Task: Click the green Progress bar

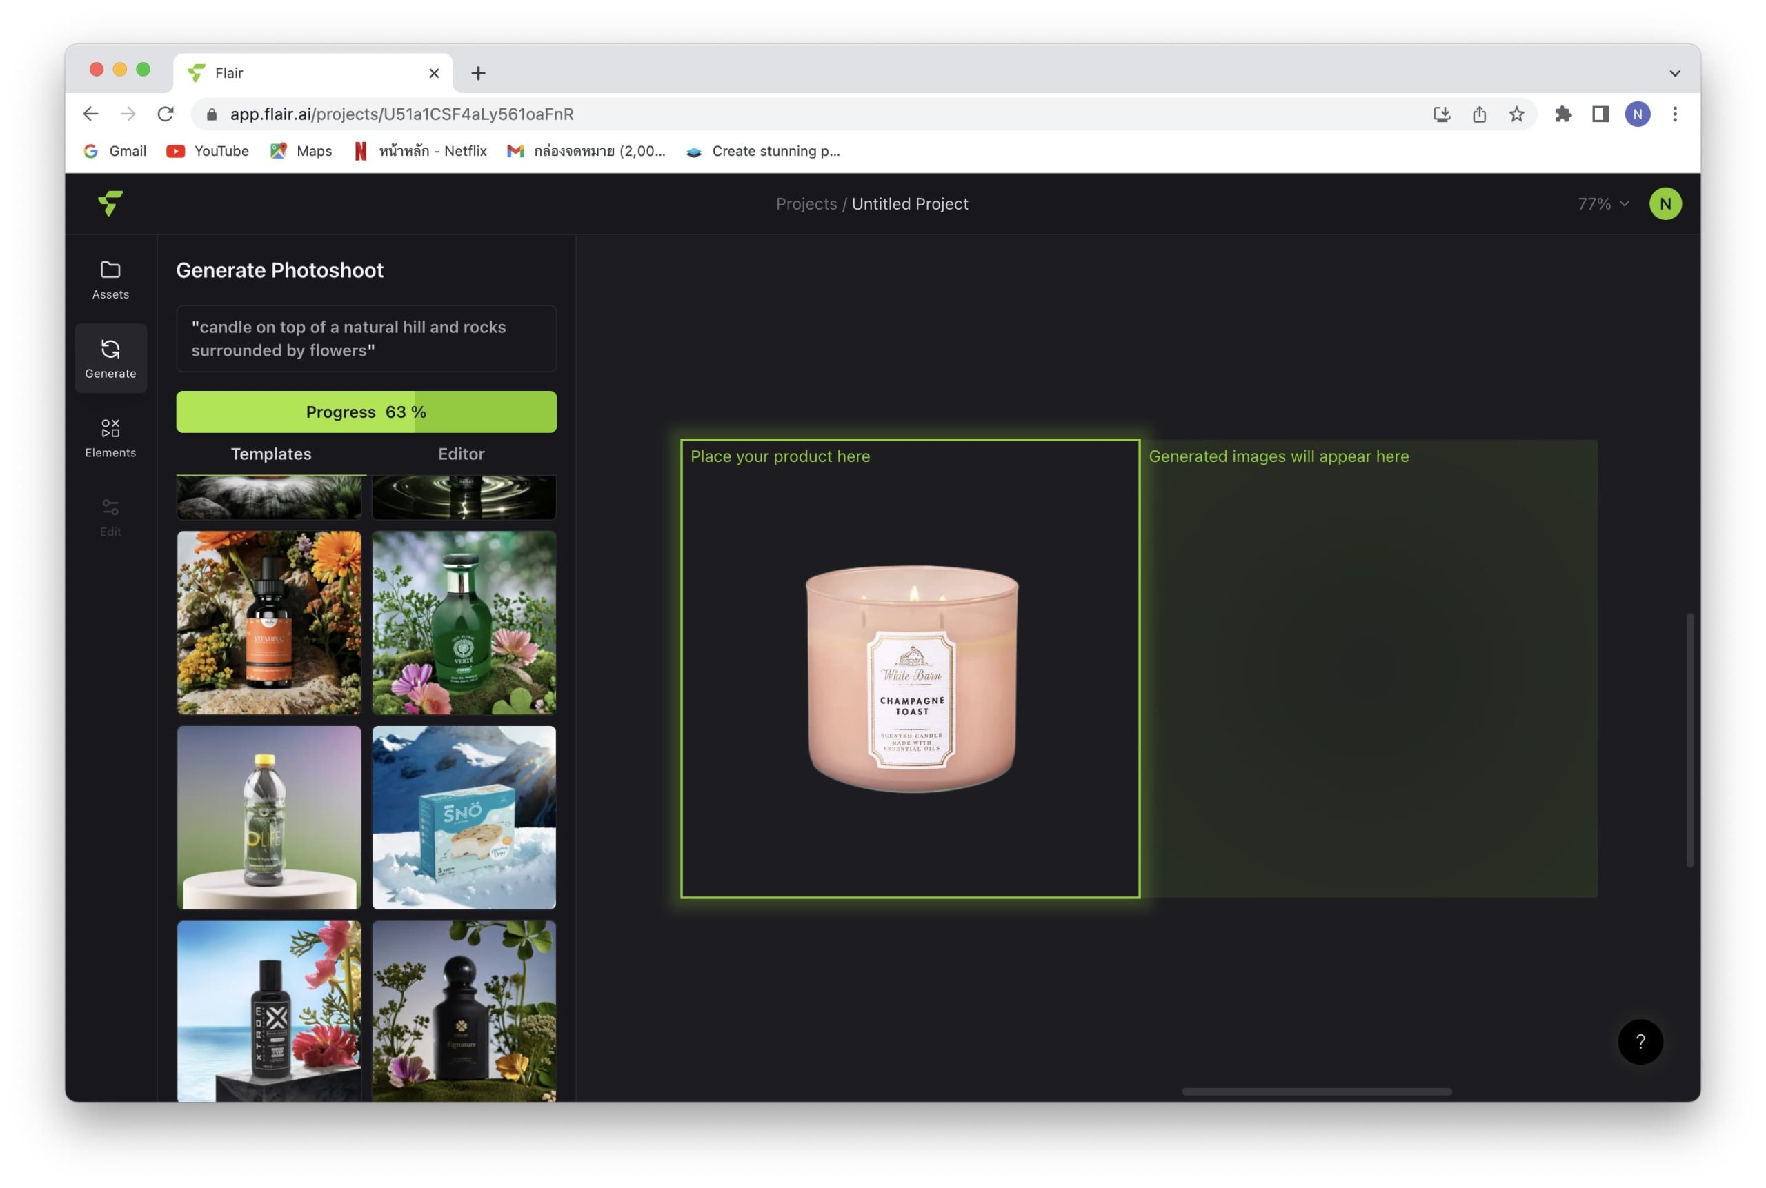Action: pos(366,412)
